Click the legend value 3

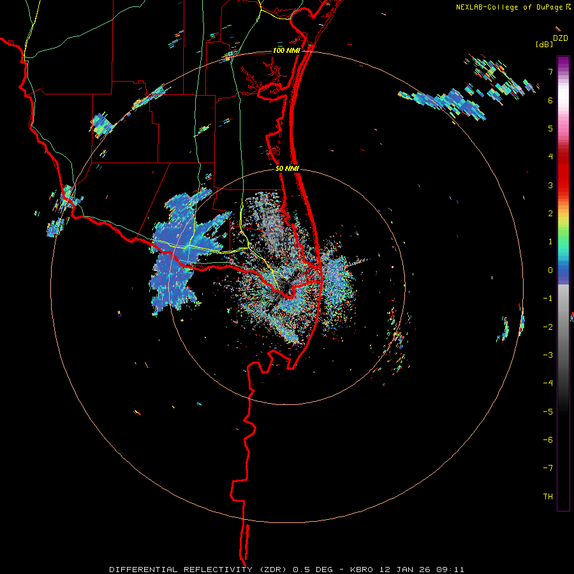click(x=550, y=185)
